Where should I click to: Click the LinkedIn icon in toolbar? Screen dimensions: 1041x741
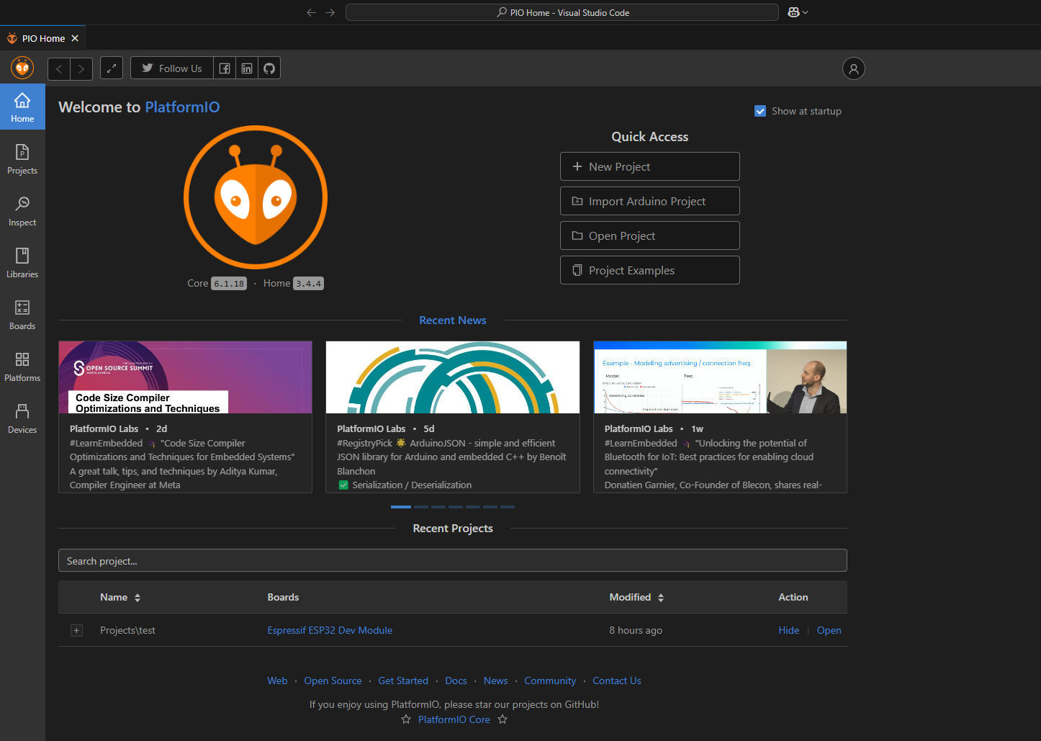247,68
